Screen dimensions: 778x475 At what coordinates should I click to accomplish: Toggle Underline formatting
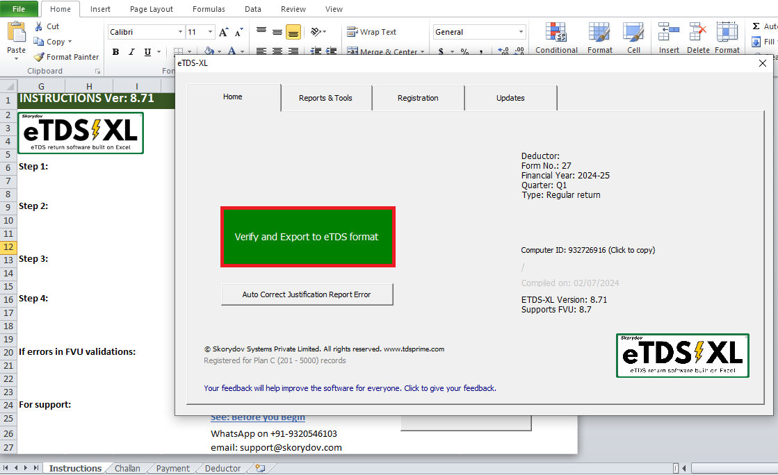click(147, 51)
